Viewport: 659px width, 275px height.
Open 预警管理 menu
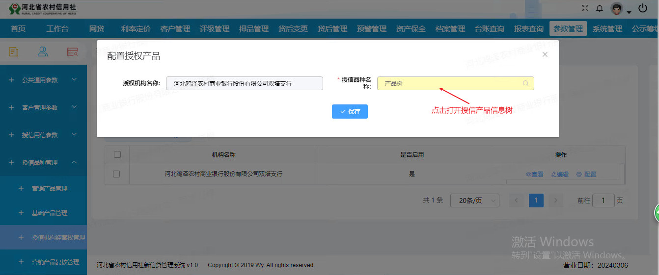point(372,28)
